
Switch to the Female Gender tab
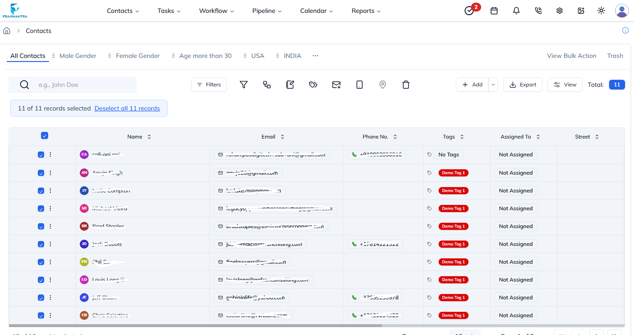point(138,56)
